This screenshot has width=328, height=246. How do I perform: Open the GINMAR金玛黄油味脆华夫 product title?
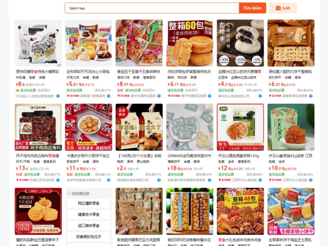point(189,156)
